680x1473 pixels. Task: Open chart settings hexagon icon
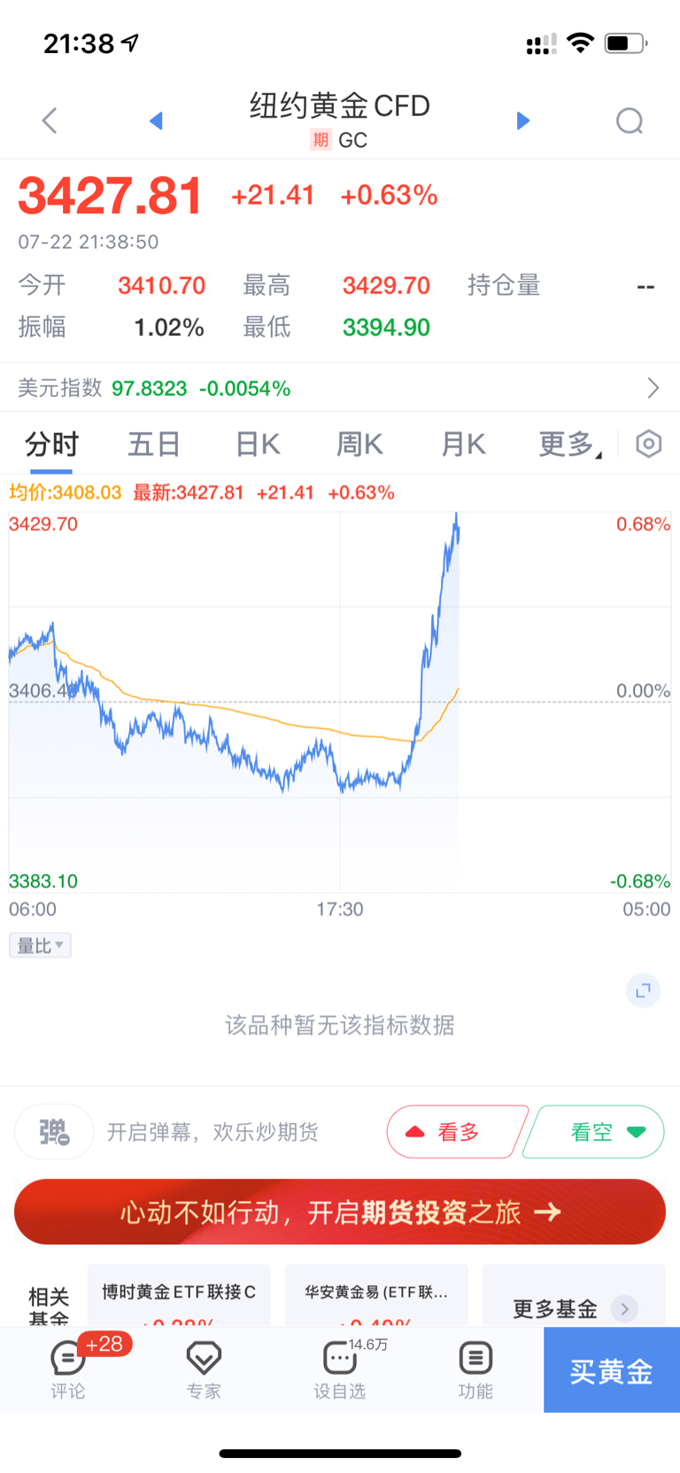(649, 444)
